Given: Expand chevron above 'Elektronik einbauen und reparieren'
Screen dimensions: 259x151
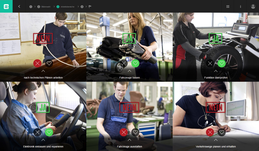Looking at the screenshot, I should (x=43, y=140).
